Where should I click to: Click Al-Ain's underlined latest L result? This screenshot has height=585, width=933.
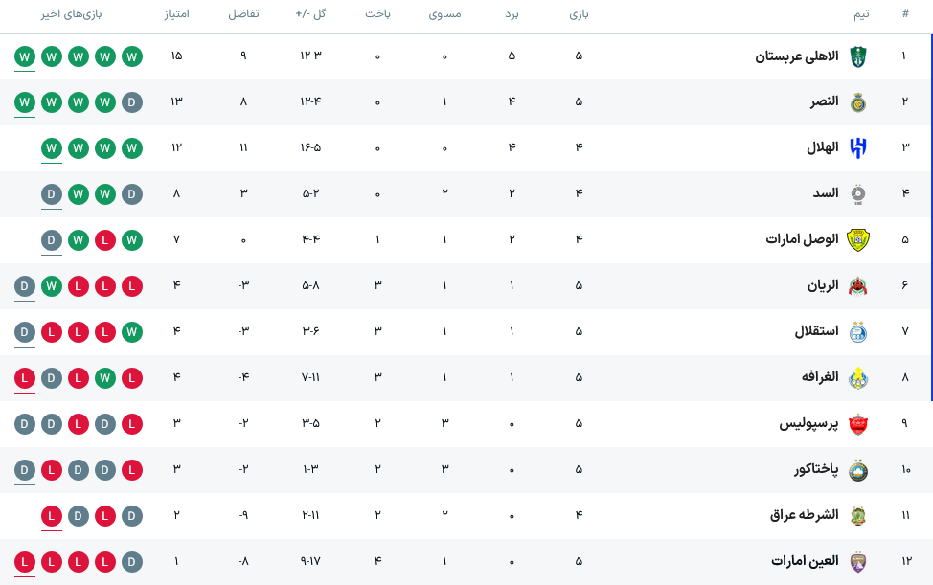(x=24, y=562)
